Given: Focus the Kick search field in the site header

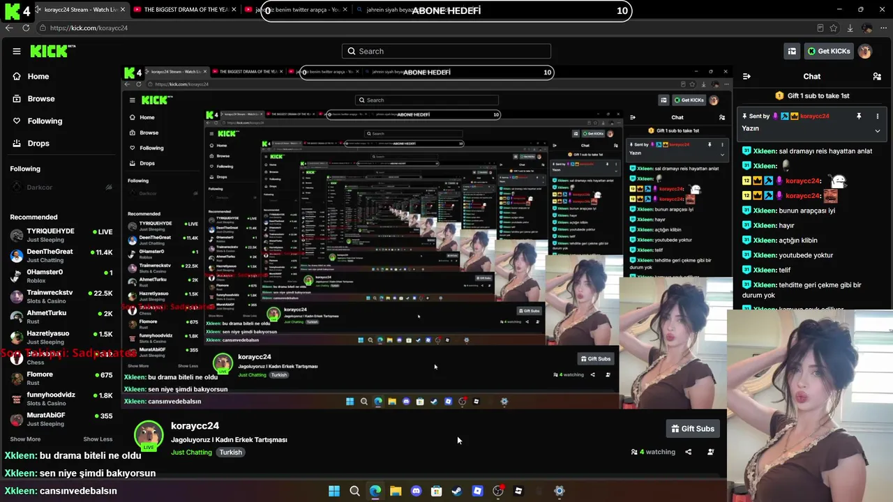Looking at the screenshot, I should click(x=446, y=51).
